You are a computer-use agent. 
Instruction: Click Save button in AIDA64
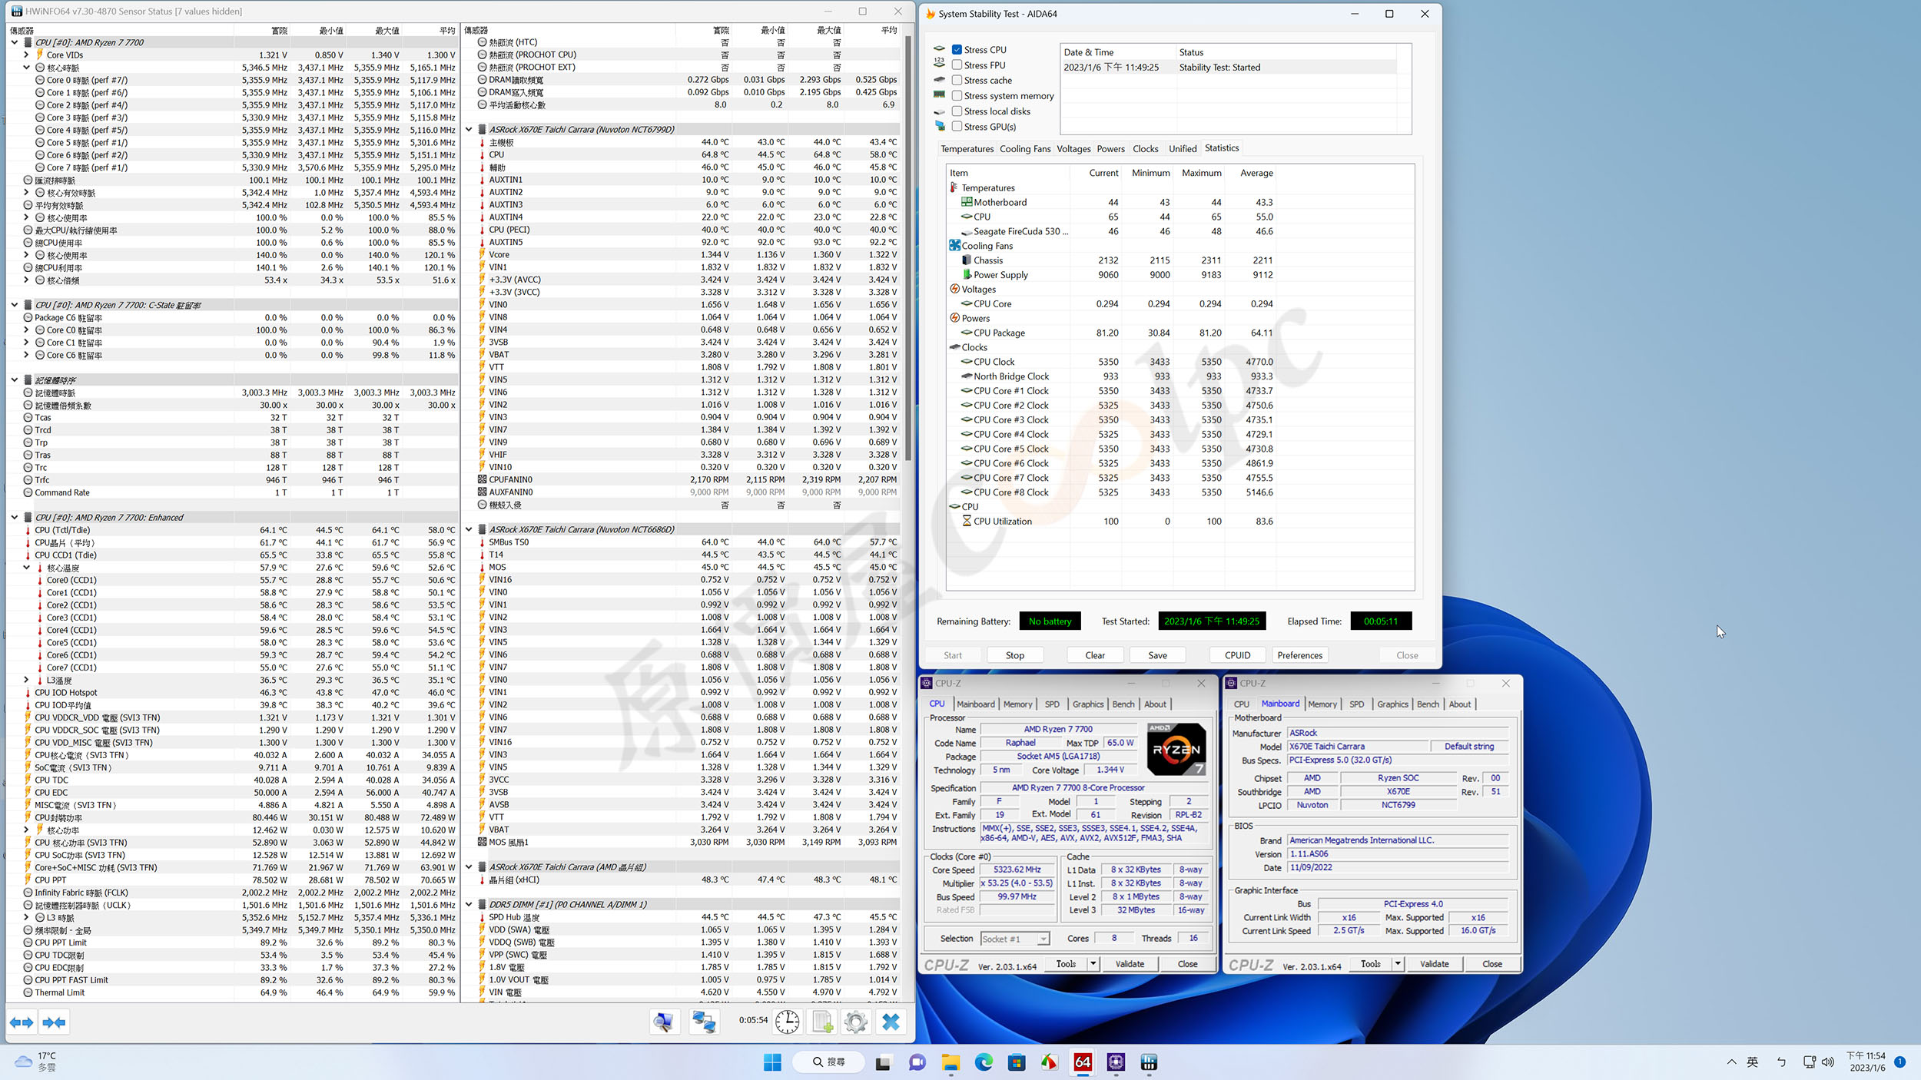(x=1157, y=655)
